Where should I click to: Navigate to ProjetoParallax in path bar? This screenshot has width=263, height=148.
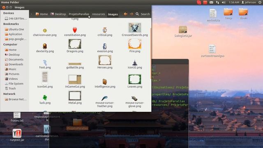point(79,14)
